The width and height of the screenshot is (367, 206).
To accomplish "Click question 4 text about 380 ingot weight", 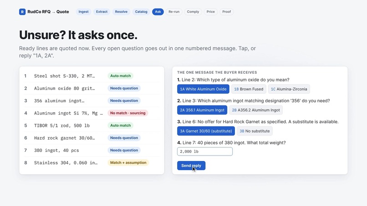I will coord(231,143).
